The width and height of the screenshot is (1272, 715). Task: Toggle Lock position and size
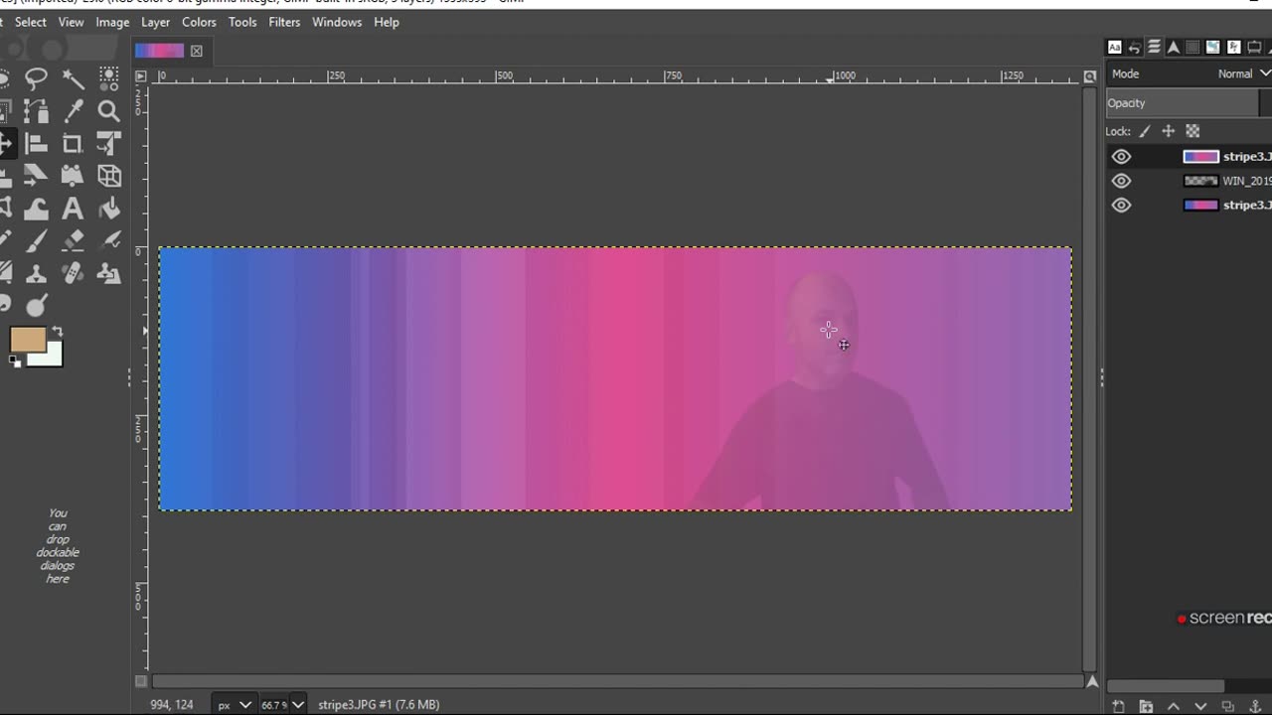(1169, 131)
